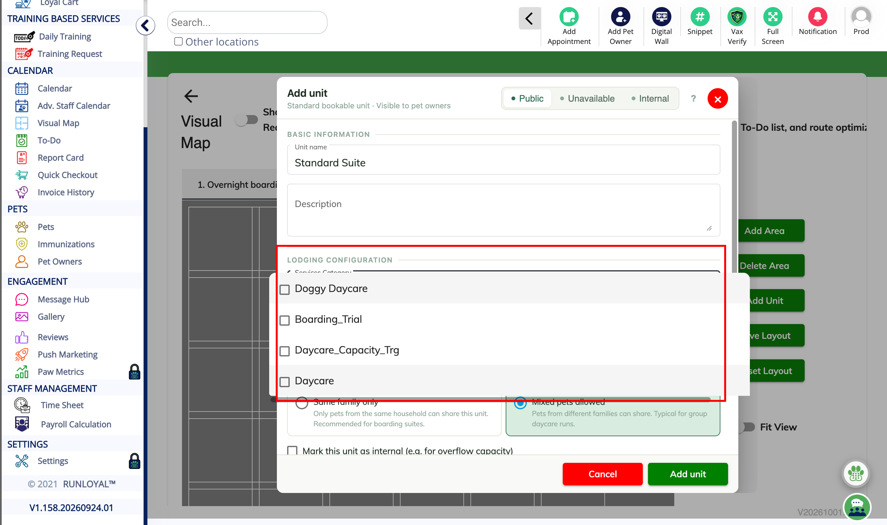Open Message Hub in sidebar
This screenshot has width=887, height=525.
tap(63, 299)
